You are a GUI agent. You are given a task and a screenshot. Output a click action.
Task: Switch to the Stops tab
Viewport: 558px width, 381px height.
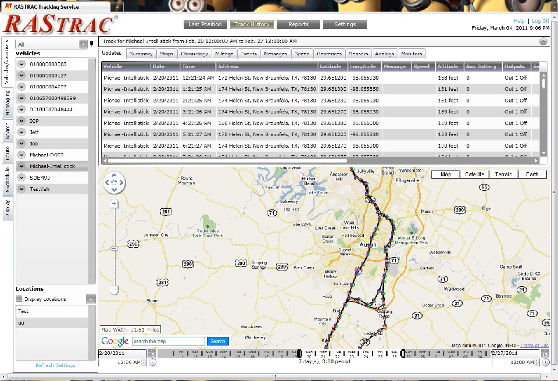tap(167, 54)
